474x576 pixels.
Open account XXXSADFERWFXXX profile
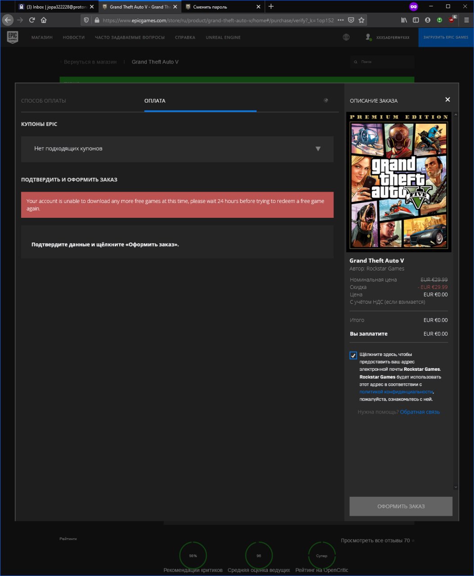click(388, 37)
